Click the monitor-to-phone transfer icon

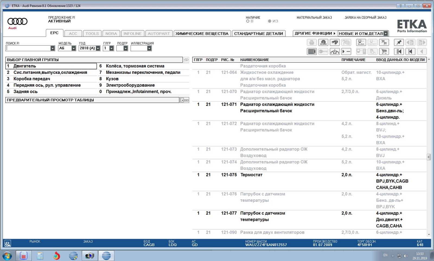pyautogui.click(x=361, y=52)
